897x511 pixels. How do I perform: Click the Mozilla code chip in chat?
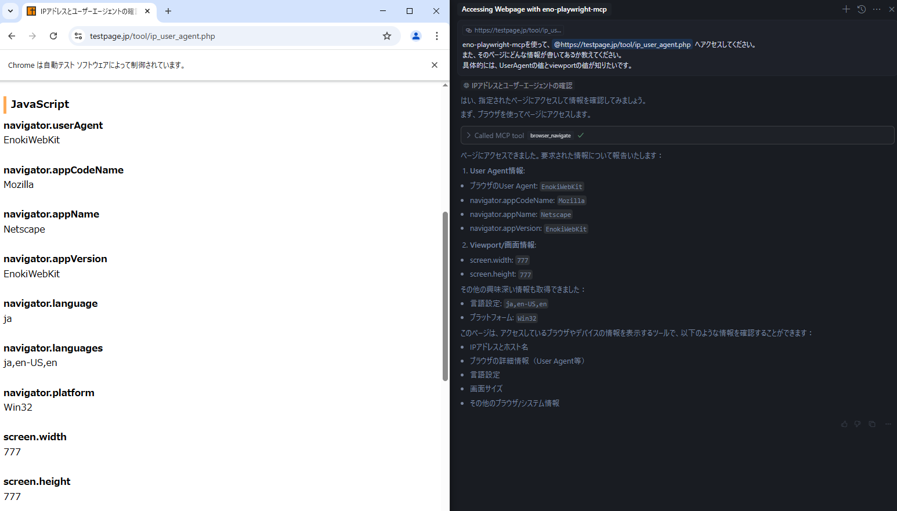tap(572, 201)
